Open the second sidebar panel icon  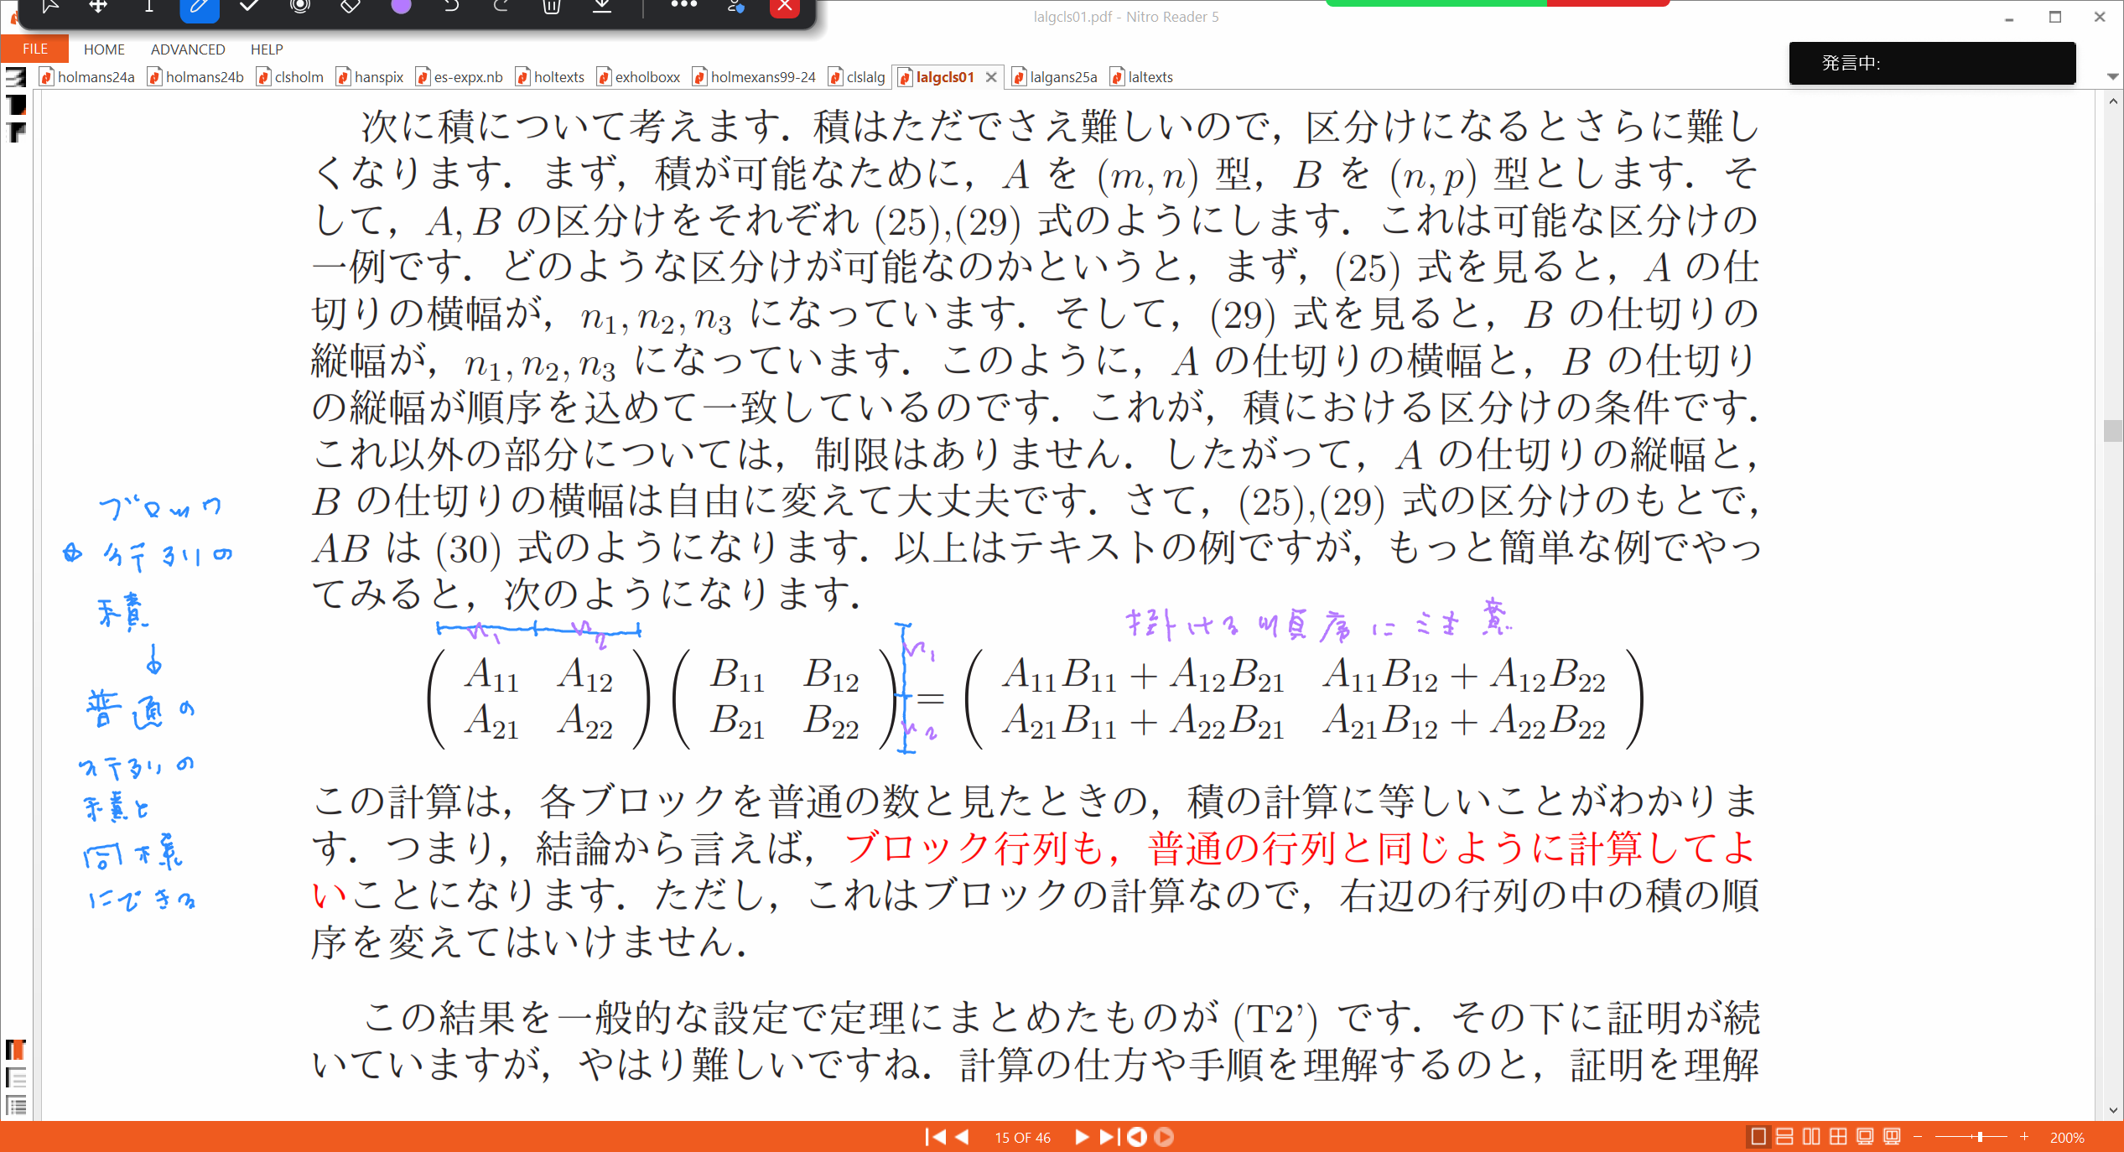pyautogui.click(x=16, y=105)
